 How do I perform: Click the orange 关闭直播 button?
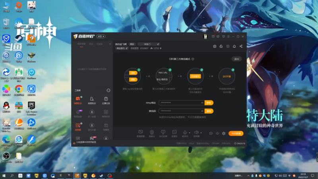coord(236,133)
